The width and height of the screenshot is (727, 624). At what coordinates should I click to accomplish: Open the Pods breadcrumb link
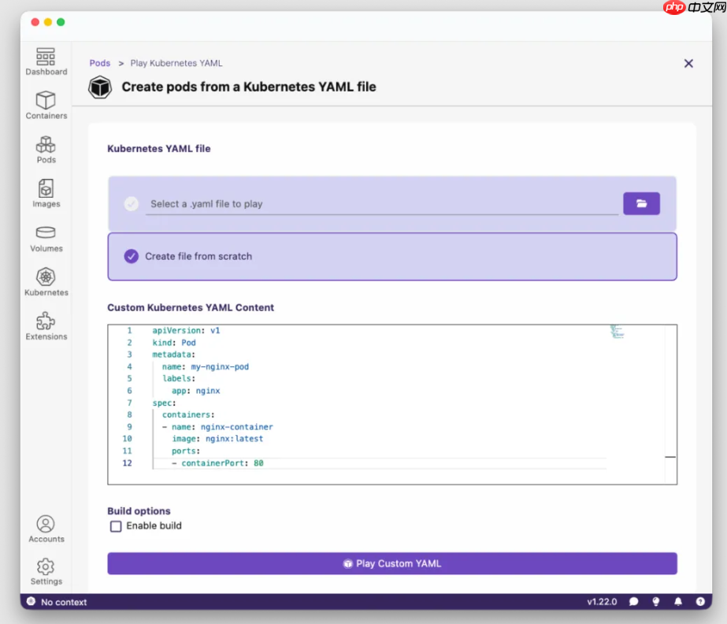pos(99,63)
